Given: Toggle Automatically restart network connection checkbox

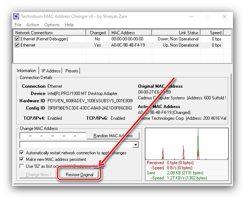Looking at the screenshot, I should pyautogui.click(x=22, y=153).
